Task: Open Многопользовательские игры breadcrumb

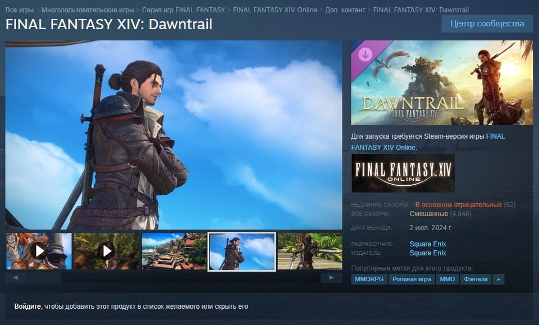Action: [88, 10]
